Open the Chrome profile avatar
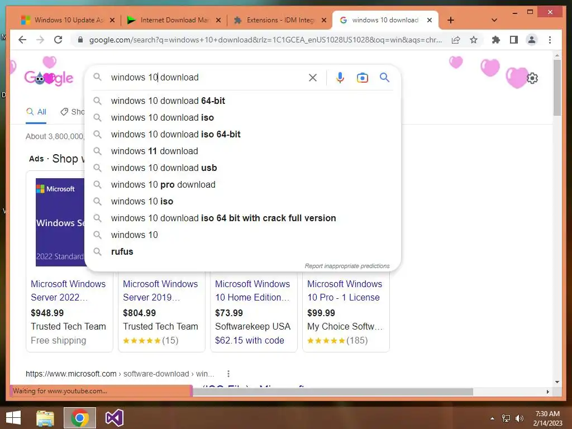This screenshot has height=429, width=572. (x=532, y=40)
